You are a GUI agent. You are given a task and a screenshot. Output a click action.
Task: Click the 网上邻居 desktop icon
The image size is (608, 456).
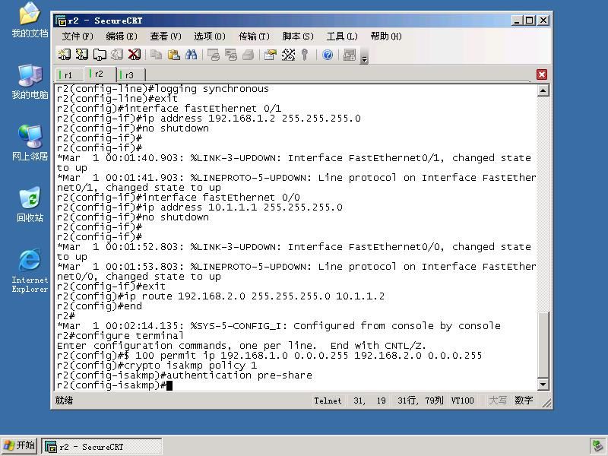[x=30, y=143]
